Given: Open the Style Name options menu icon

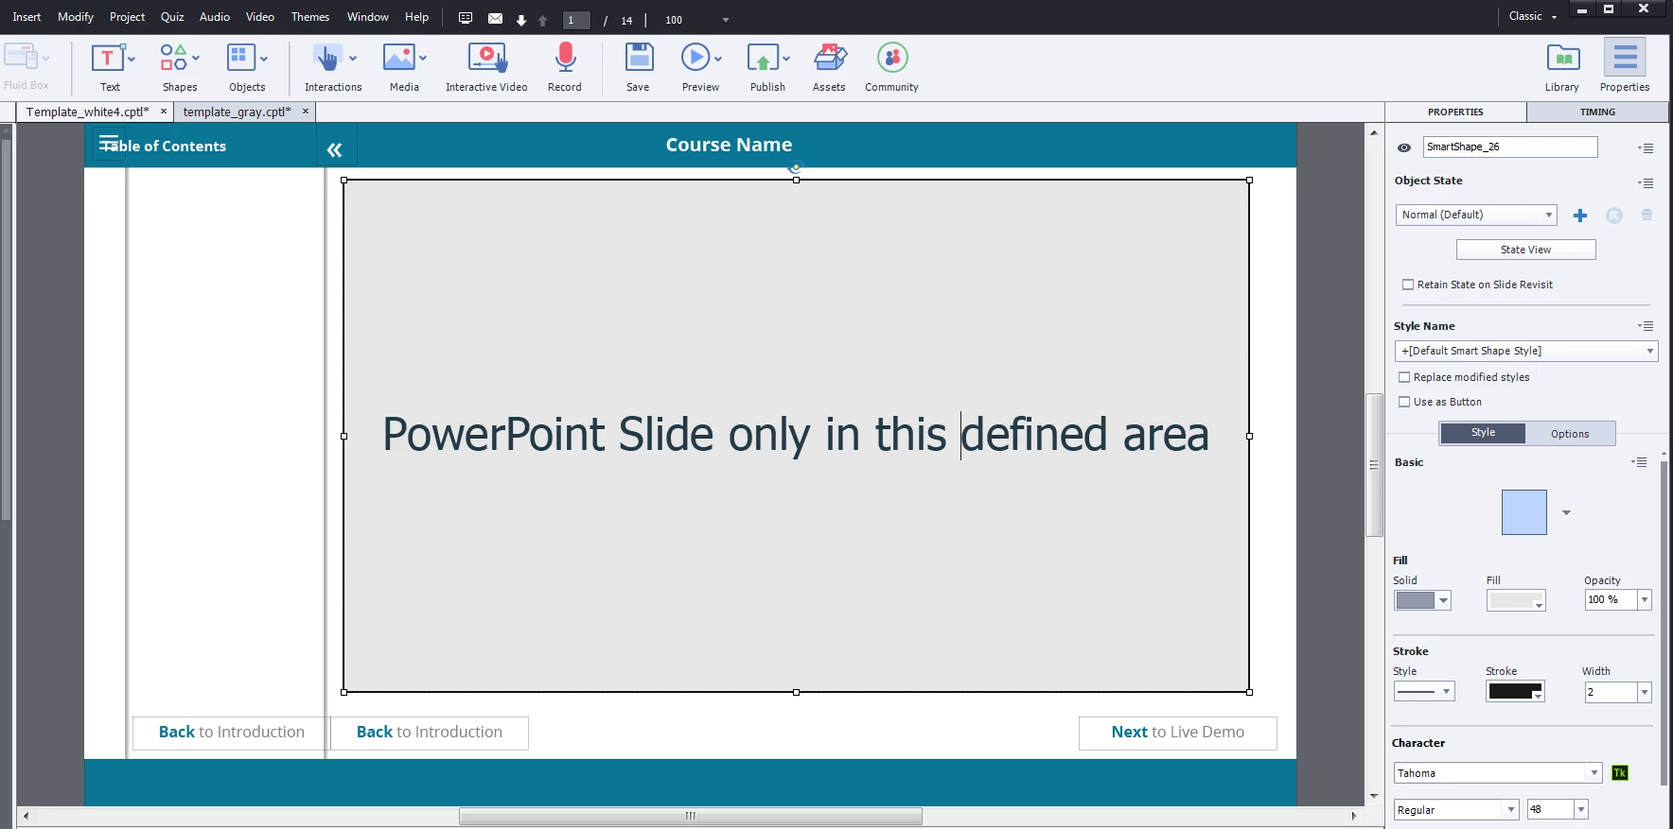Looking at the screenshot, I should pyautogui.click(x=1647, y=326).
